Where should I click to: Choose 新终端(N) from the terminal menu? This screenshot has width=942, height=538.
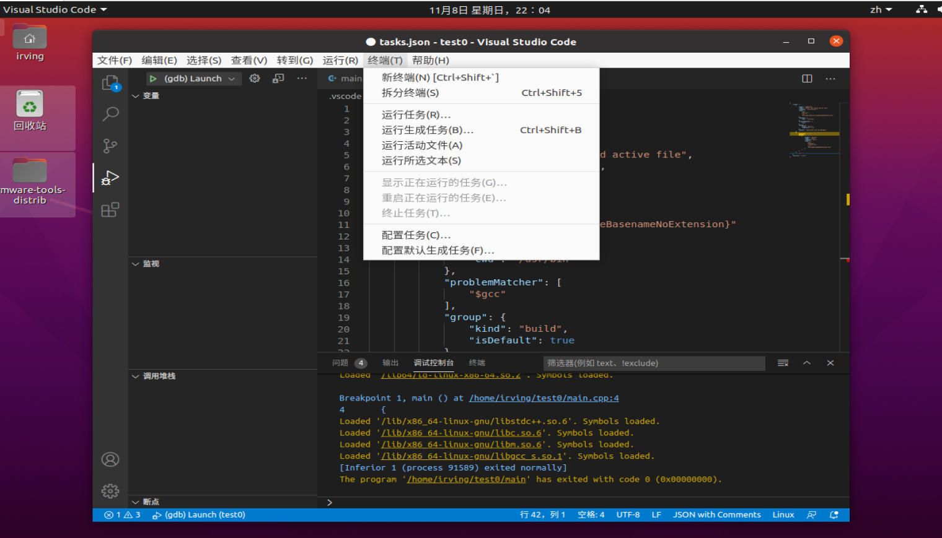482,77
